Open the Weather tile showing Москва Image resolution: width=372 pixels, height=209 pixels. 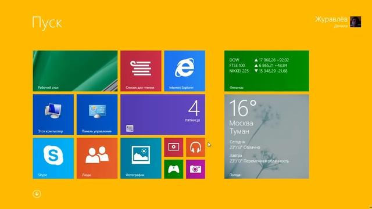point(267,136)
